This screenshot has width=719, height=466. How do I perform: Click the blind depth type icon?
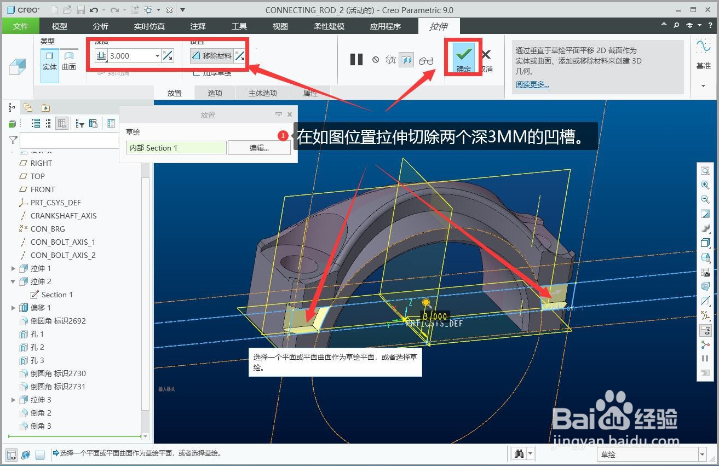point(101,55)
